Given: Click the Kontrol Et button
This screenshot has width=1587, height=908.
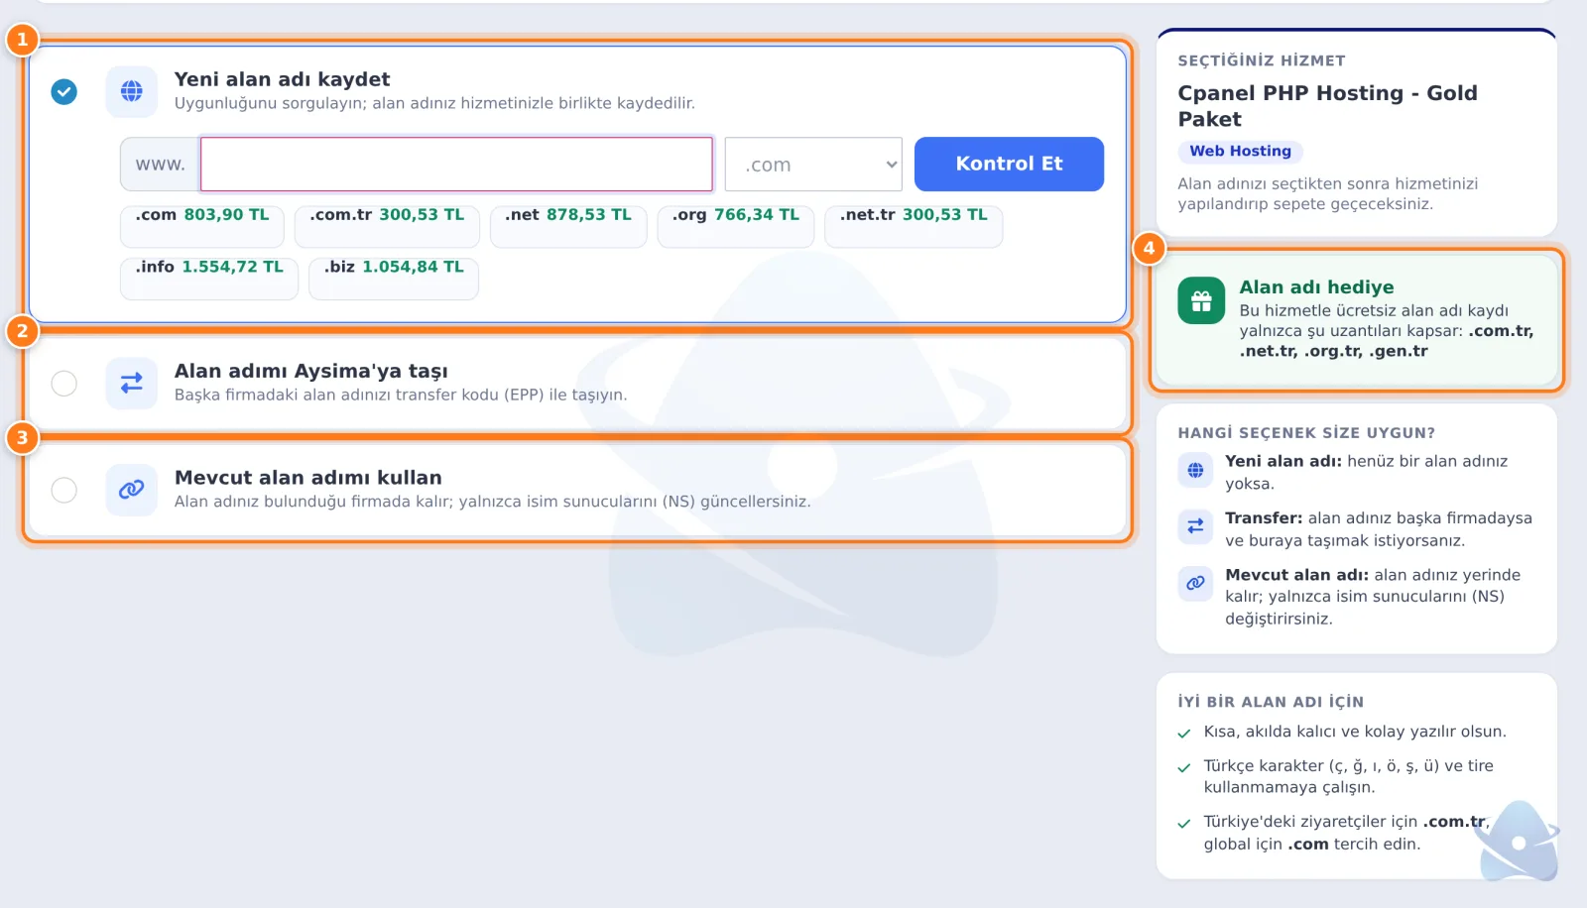Looking at the screenshot, I should 1009,164.
